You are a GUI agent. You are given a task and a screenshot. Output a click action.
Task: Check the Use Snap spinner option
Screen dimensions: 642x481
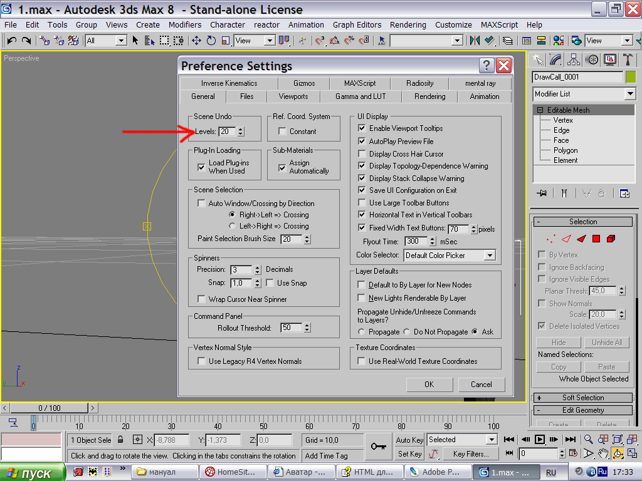pyautogui.click(x=270, y=282)
